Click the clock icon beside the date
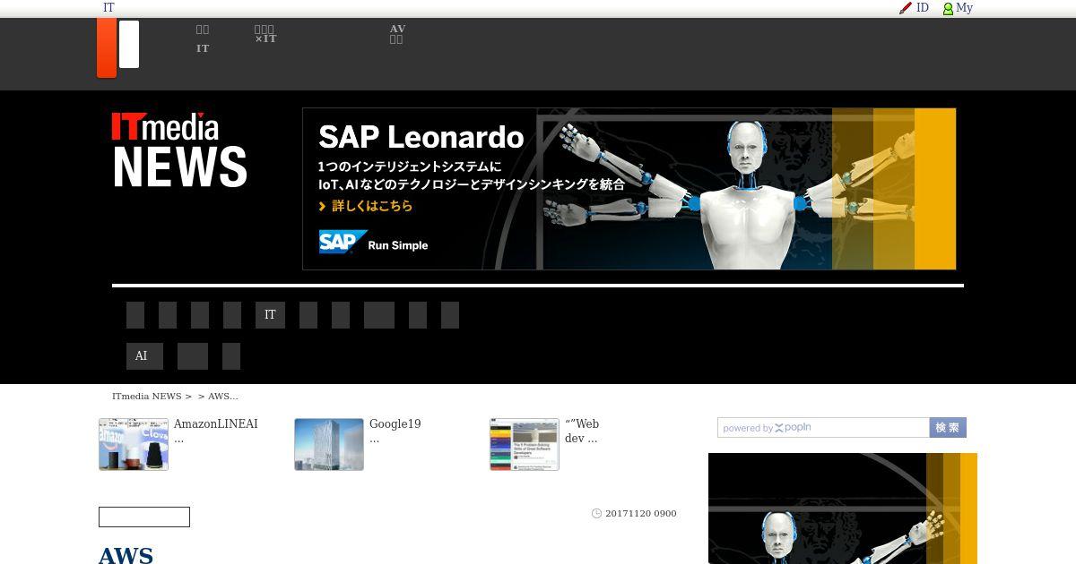This screenshot has width=1076, height=564. 597,514
